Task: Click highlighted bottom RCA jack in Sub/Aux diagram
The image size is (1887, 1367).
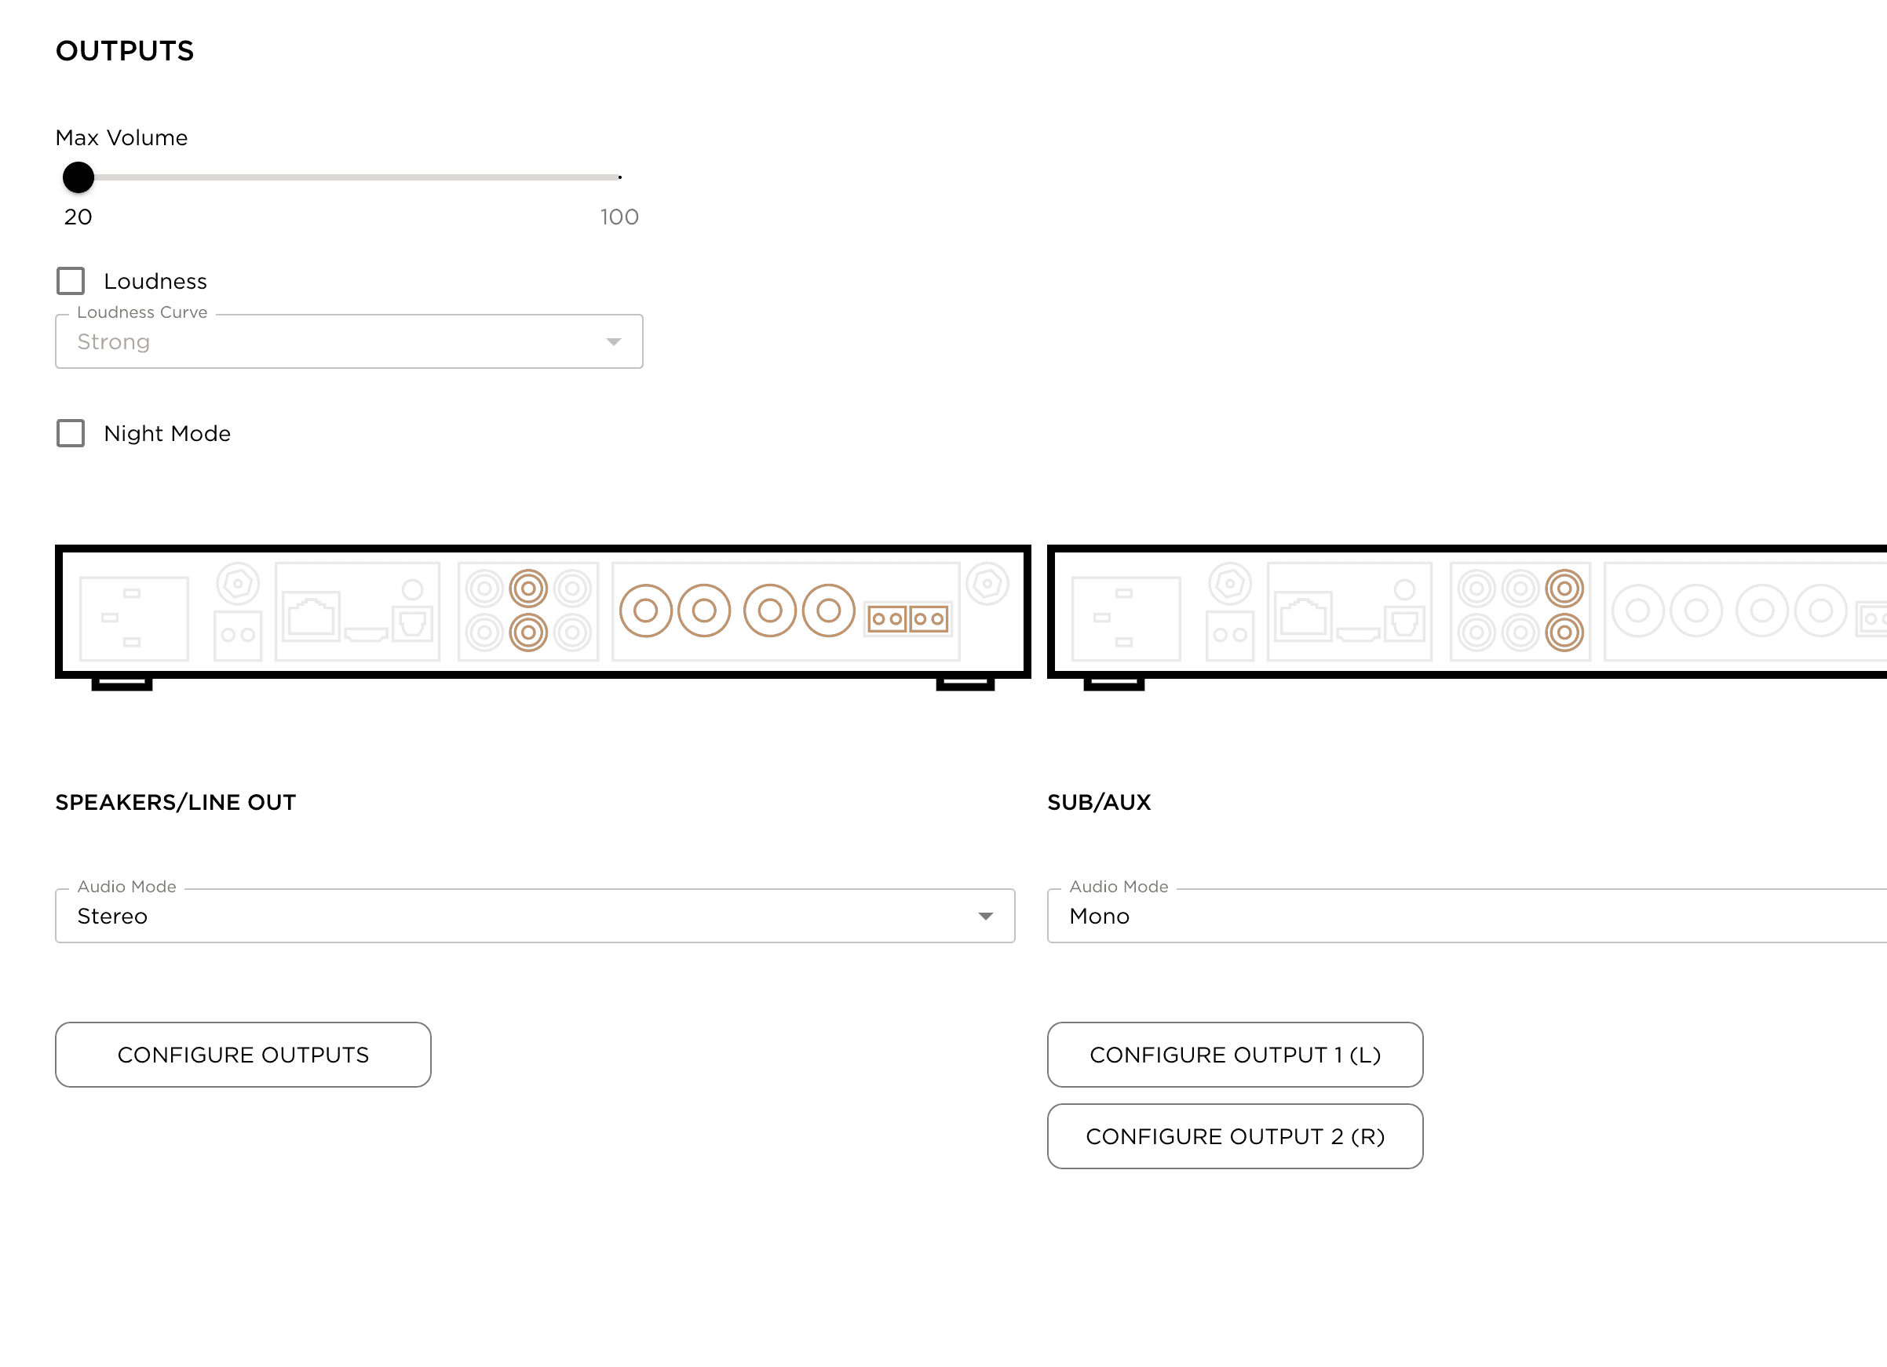Action: [x=1564, y=632]
